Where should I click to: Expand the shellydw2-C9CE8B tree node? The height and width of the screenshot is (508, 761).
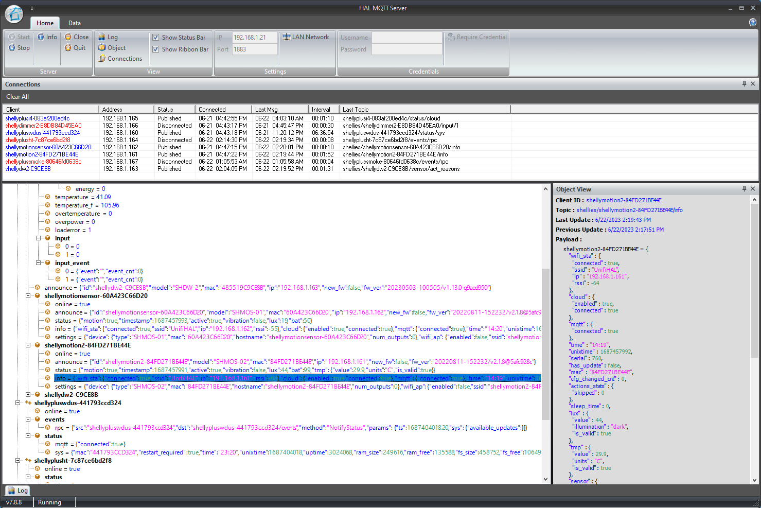pyautogui.click(x=28, y=395)
